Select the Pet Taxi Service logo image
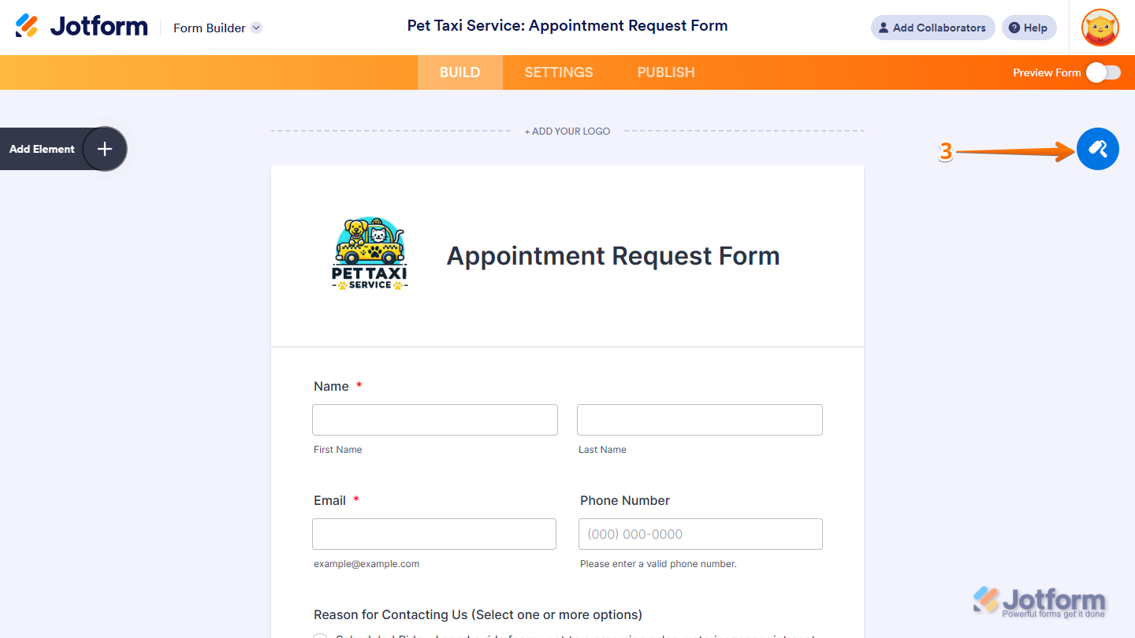The width and height of the screenshot is (1135, 638). (370, 254)
